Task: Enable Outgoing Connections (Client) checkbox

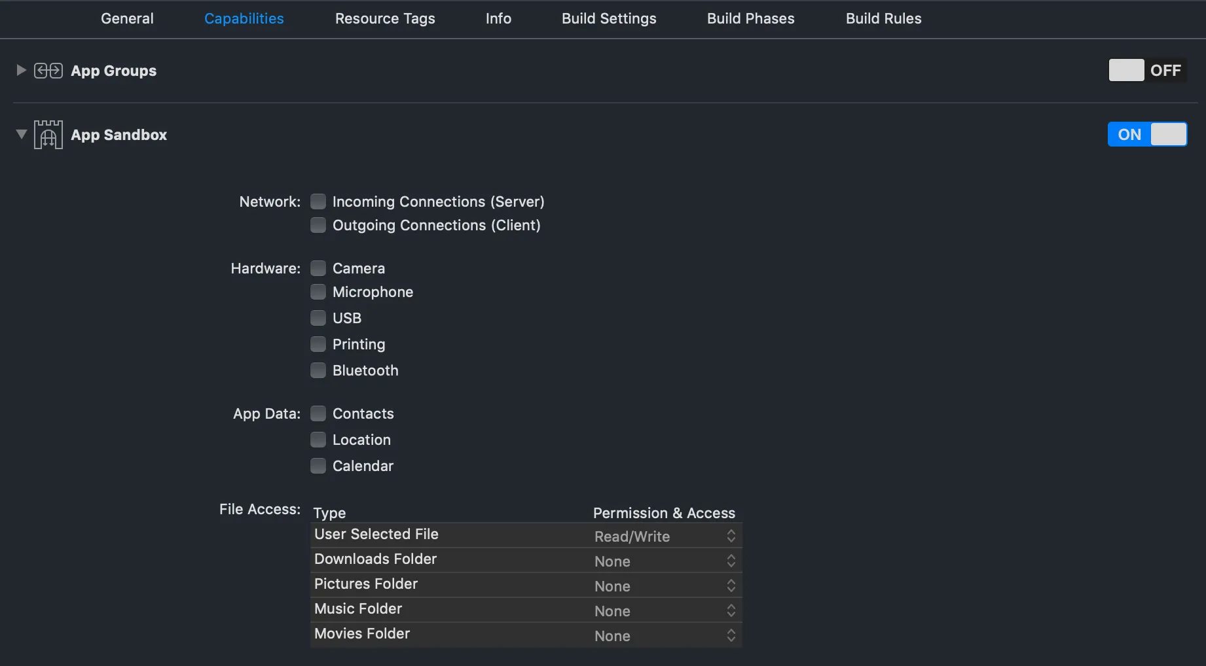Action: (x=318, y=225)
